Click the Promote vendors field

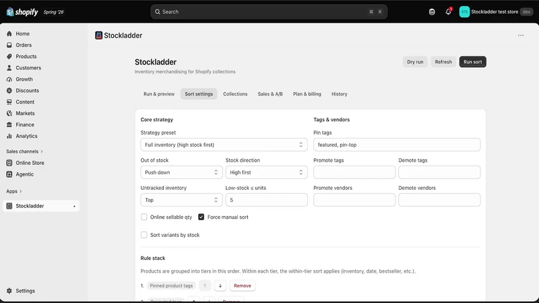(x=354, y=199)
